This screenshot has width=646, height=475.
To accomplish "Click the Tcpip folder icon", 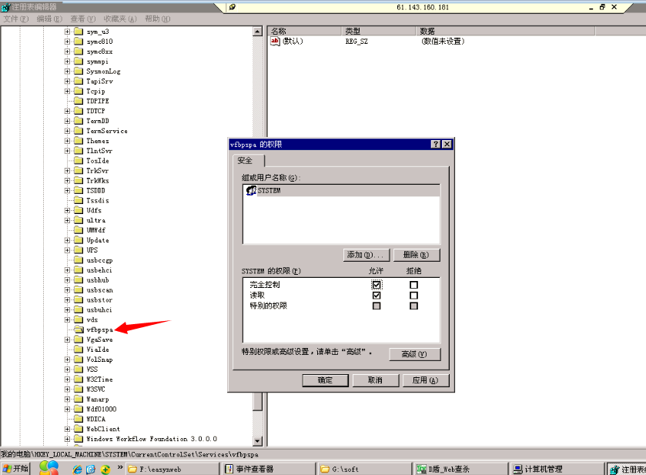I will tap(79, 91).
